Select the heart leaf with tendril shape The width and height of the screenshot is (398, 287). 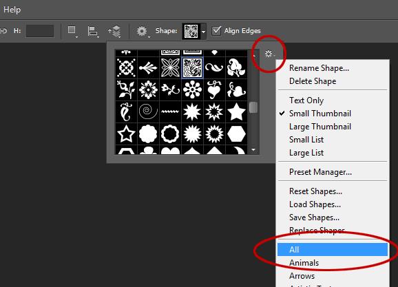click(x=236, y=90)
